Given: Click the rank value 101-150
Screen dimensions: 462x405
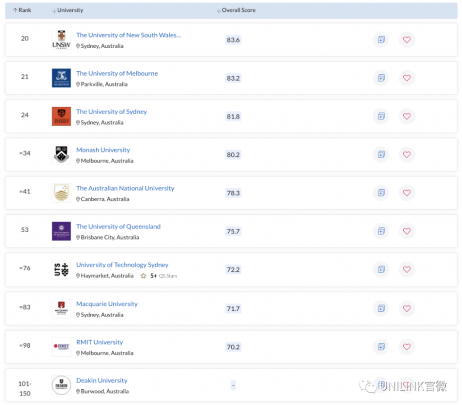Looking at the screenshot, I should click(25, 388).
